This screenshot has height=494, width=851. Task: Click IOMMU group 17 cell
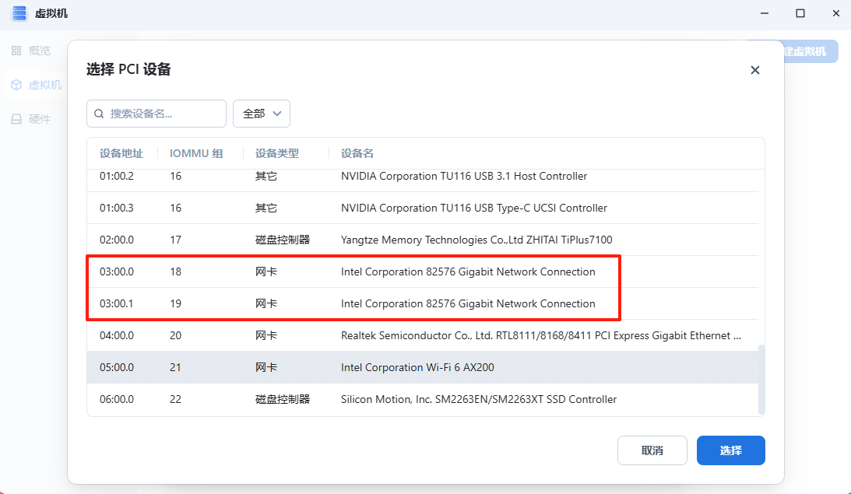click(x=175, y=240)
